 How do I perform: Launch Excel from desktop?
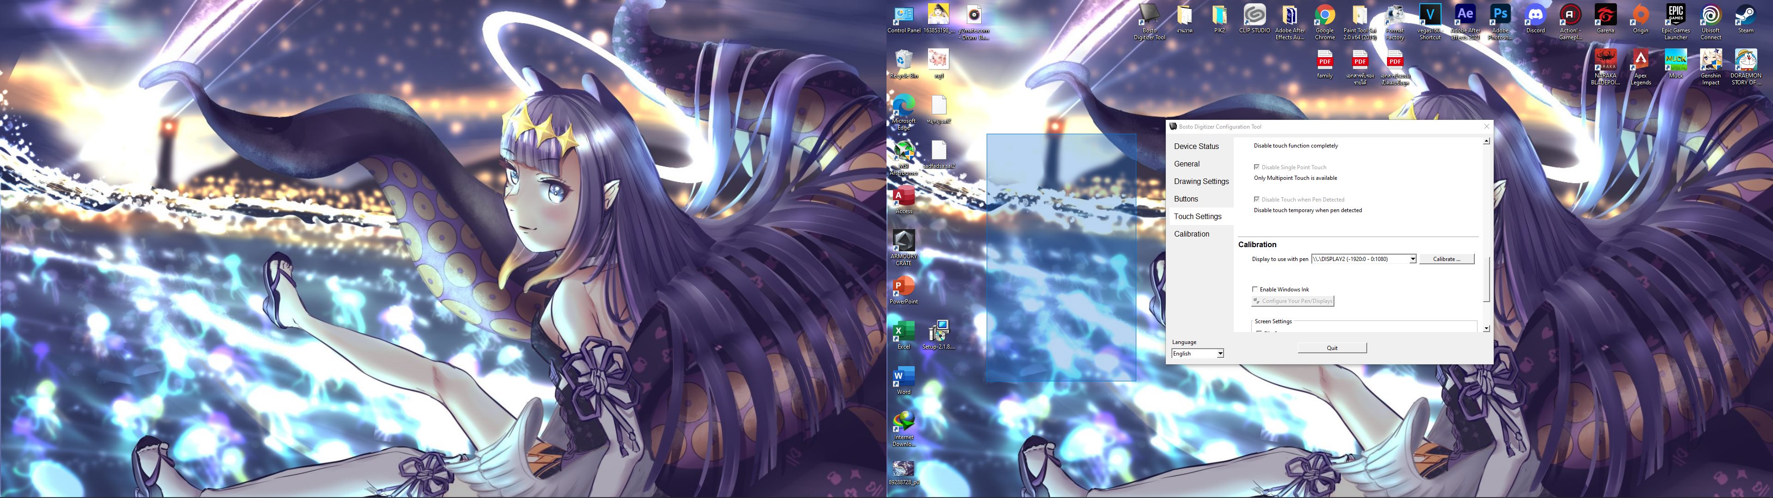tap(904, 336)
